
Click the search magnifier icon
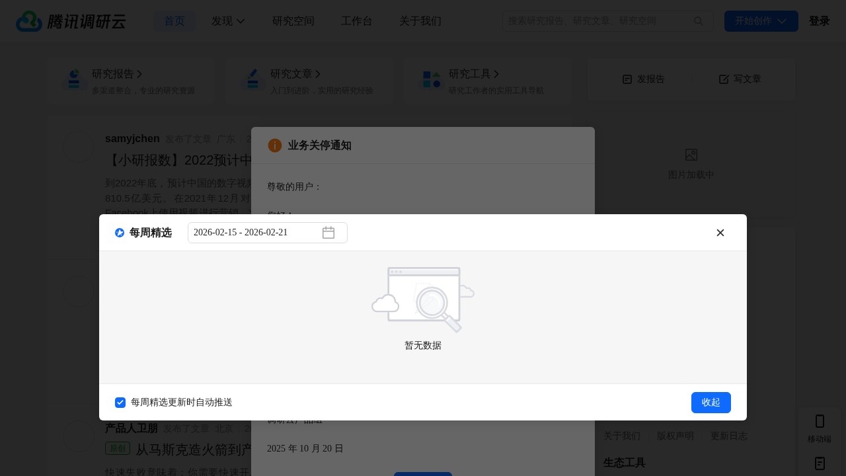tap(699, 21)
